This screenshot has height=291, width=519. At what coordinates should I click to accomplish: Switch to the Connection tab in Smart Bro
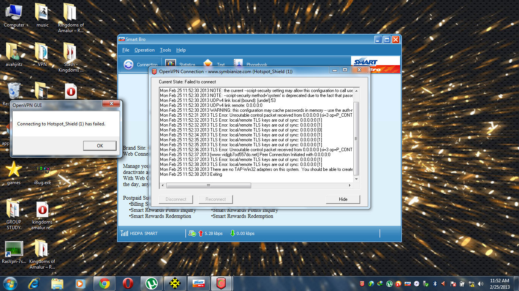pos(141,64)
